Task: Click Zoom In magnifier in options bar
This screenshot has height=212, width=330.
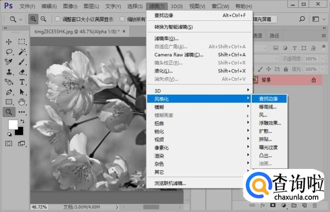Action: [33, 19]
